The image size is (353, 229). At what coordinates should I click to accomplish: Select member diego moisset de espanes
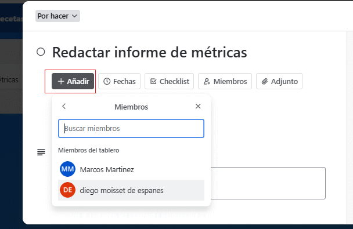[131, 190]
